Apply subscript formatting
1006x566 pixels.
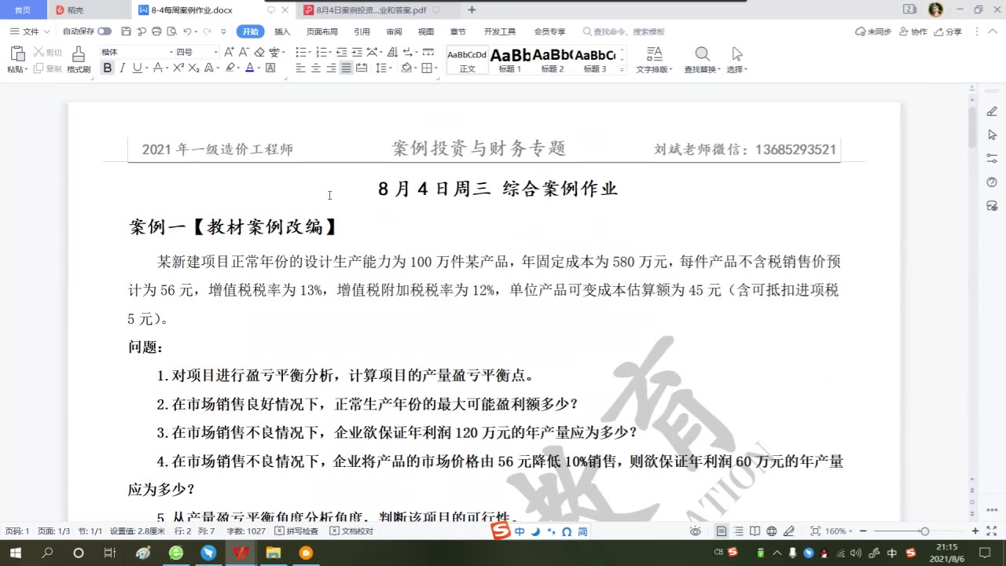(x=193, y=67)
